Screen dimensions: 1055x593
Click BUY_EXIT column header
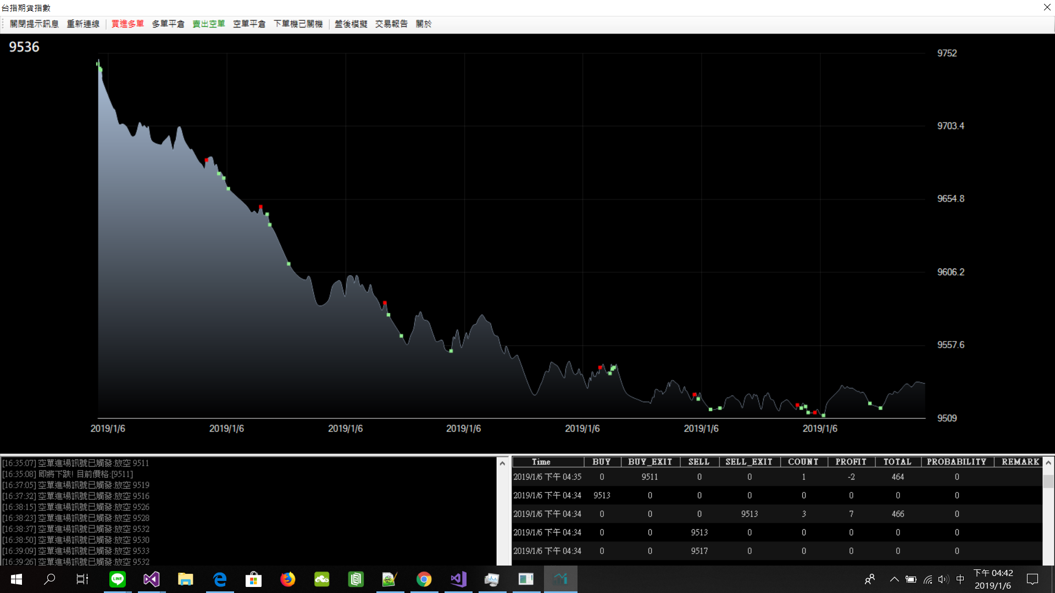(x=650, y=462)
